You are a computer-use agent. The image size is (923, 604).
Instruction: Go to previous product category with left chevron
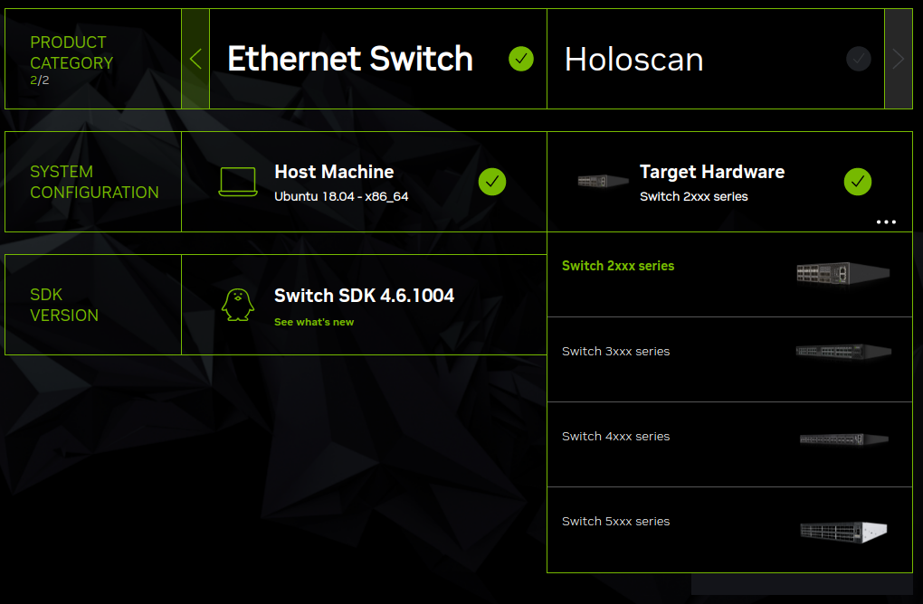pos(195,60)
